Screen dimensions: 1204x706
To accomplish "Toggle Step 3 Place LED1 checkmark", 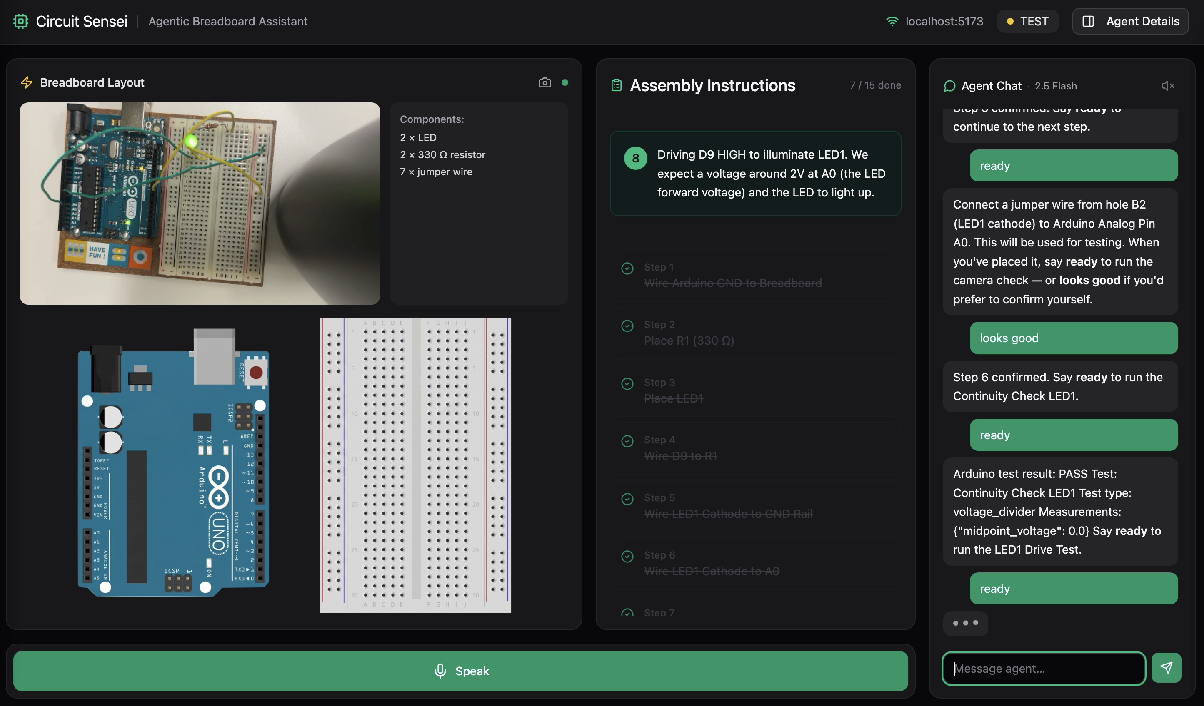I will (x=627, y=384).
